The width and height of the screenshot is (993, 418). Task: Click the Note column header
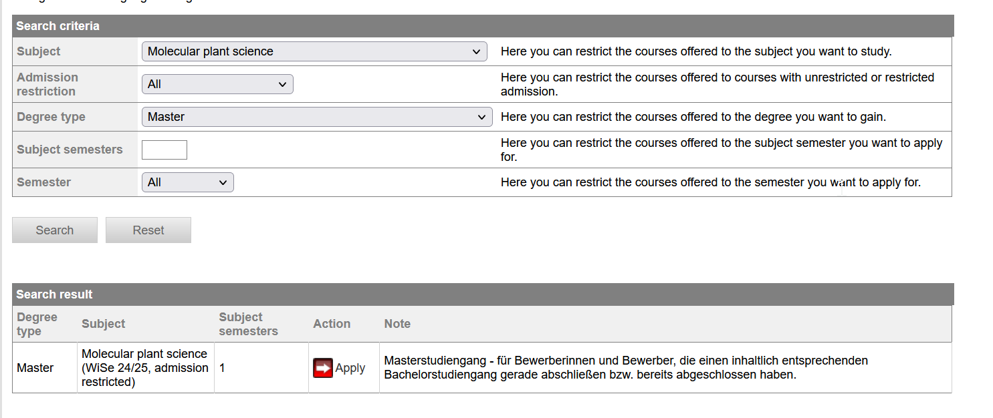click(x=397, y=324)
